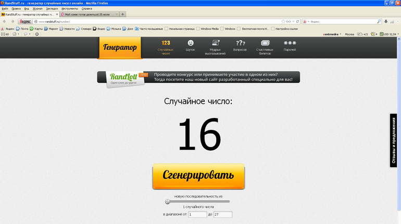The height and width of the screenshot is (224, 401).
Task: Open the address bar history dropdown arrow
Action: (293, 22)
